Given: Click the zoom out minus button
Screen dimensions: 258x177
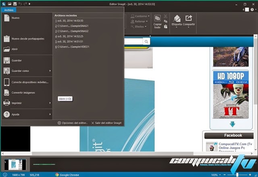Looking at the screenshot, I should point(225,175).
